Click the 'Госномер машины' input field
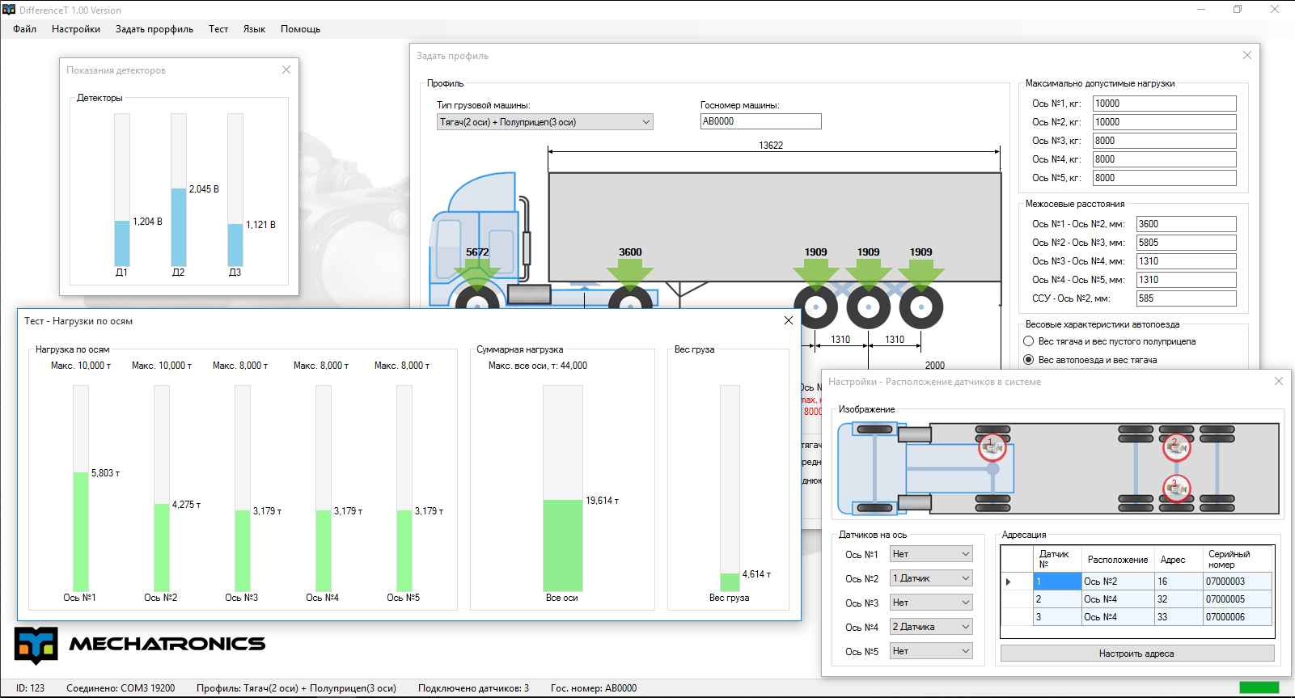1295x698 pixels. [x=760, y=121]
